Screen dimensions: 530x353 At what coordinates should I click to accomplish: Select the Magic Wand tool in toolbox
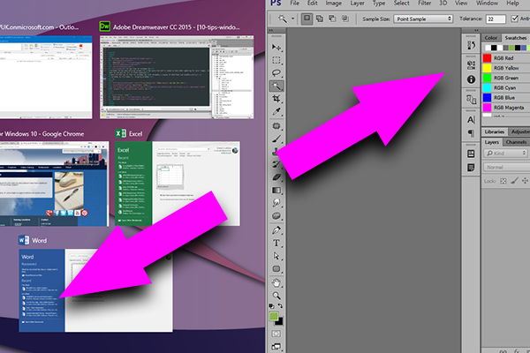click(276, 86)
